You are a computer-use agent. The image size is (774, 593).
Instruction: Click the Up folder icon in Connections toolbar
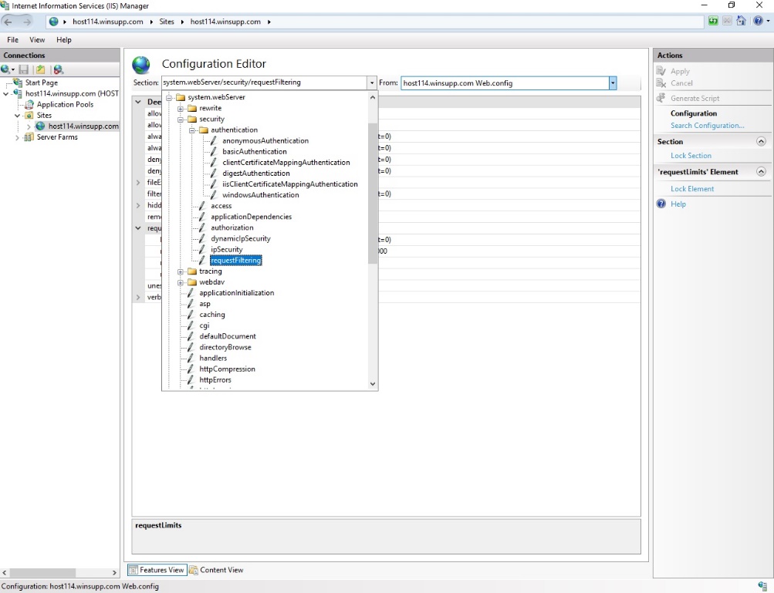click(x=40, y=69)
